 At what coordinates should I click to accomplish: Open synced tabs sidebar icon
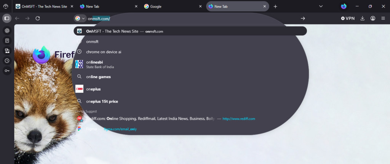(x=7, y=51)
